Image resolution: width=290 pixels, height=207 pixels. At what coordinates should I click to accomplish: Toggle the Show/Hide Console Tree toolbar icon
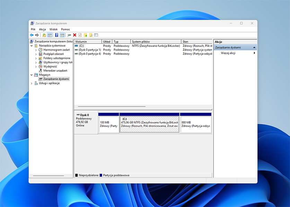(x=50, y=35)
